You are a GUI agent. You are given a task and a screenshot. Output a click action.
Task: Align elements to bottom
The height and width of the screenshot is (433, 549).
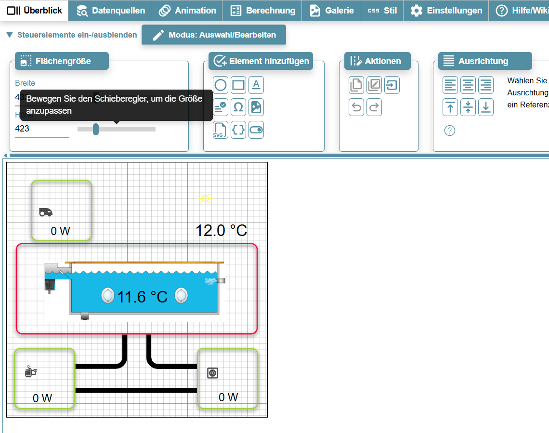pyautogui.click(x=486, y=107)
